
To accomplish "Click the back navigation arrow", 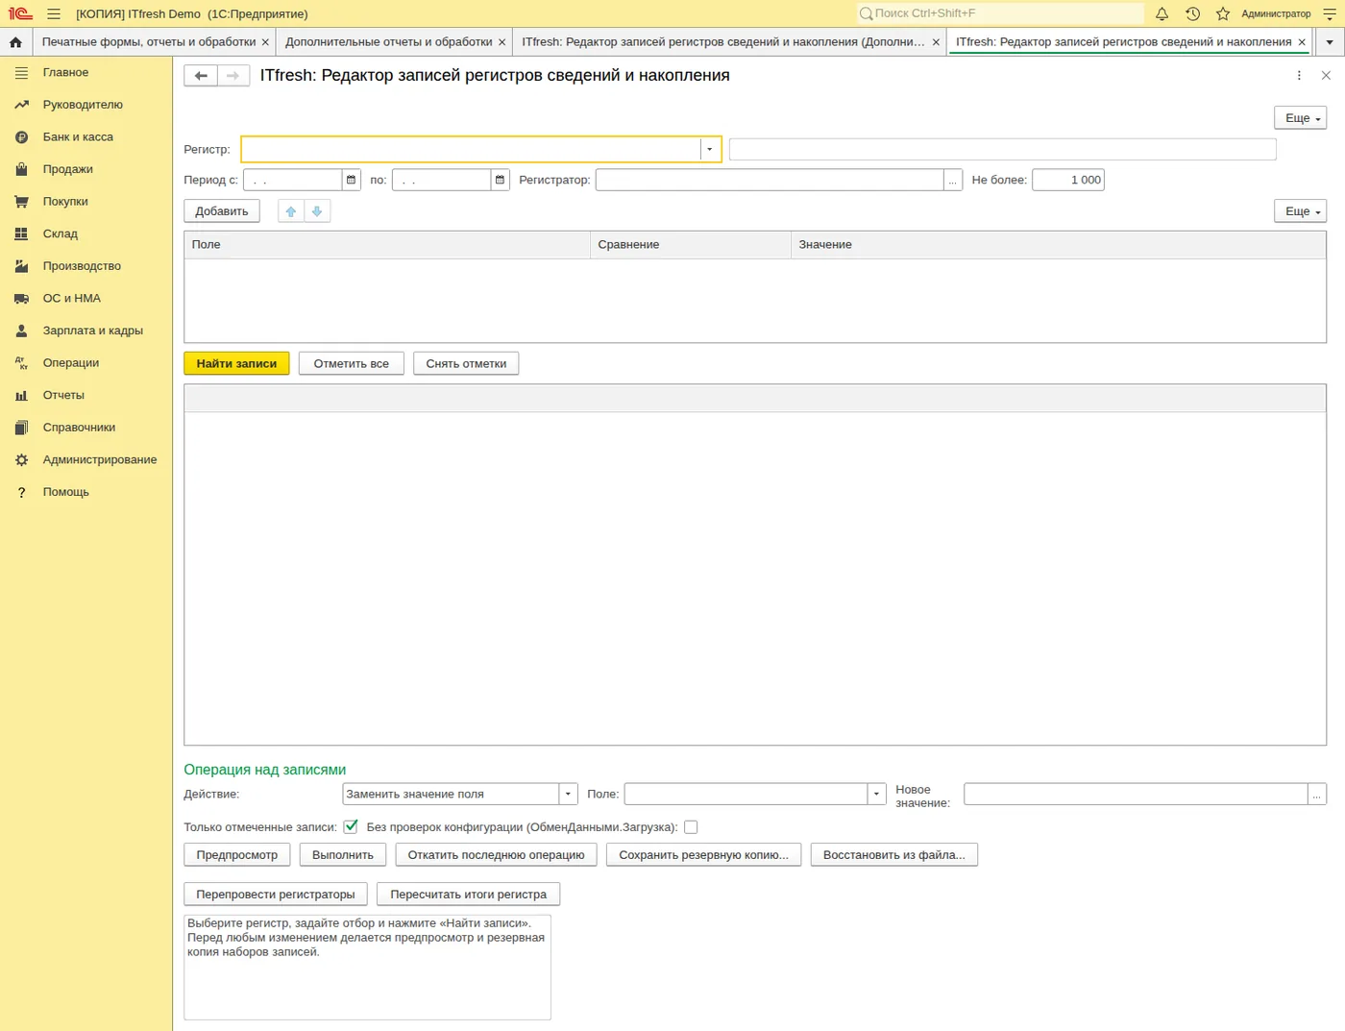I will (201, 76).
